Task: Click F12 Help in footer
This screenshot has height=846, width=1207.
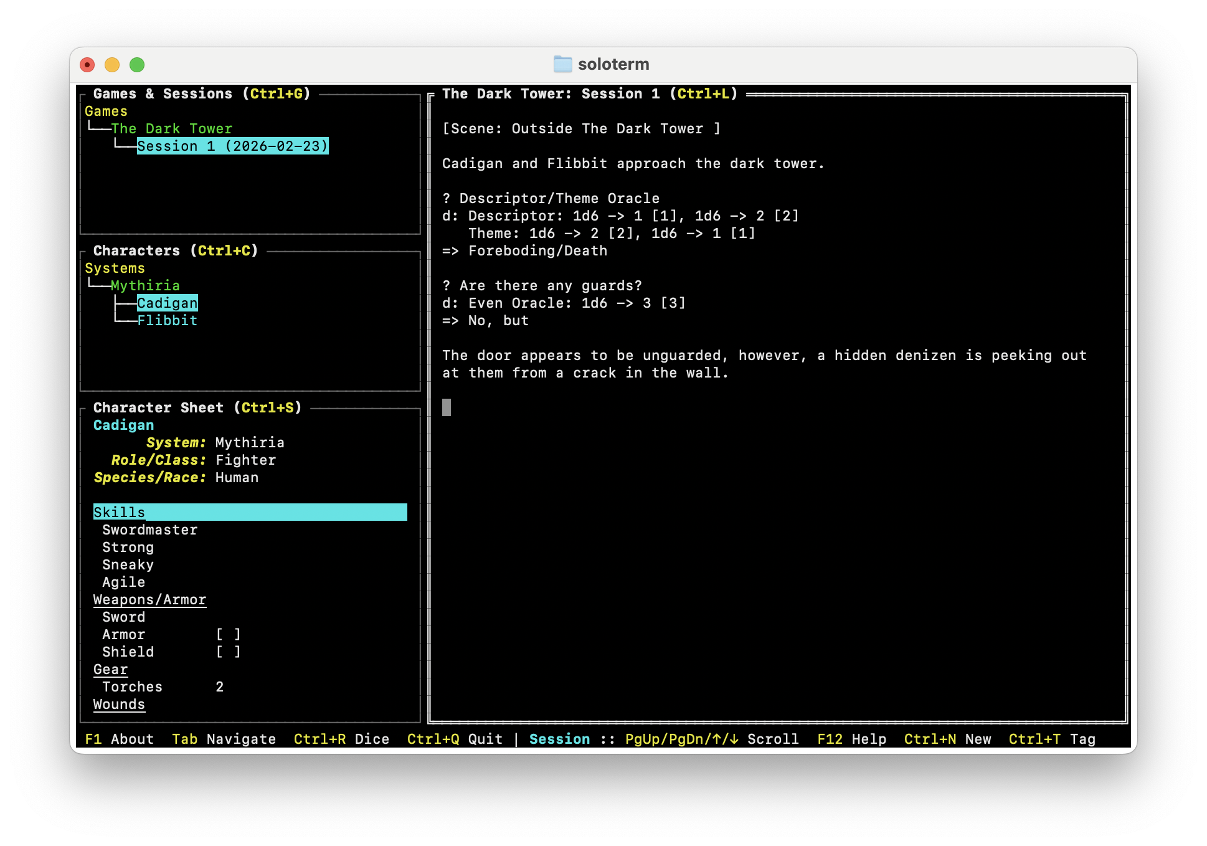Action: [x=851, y=739]
